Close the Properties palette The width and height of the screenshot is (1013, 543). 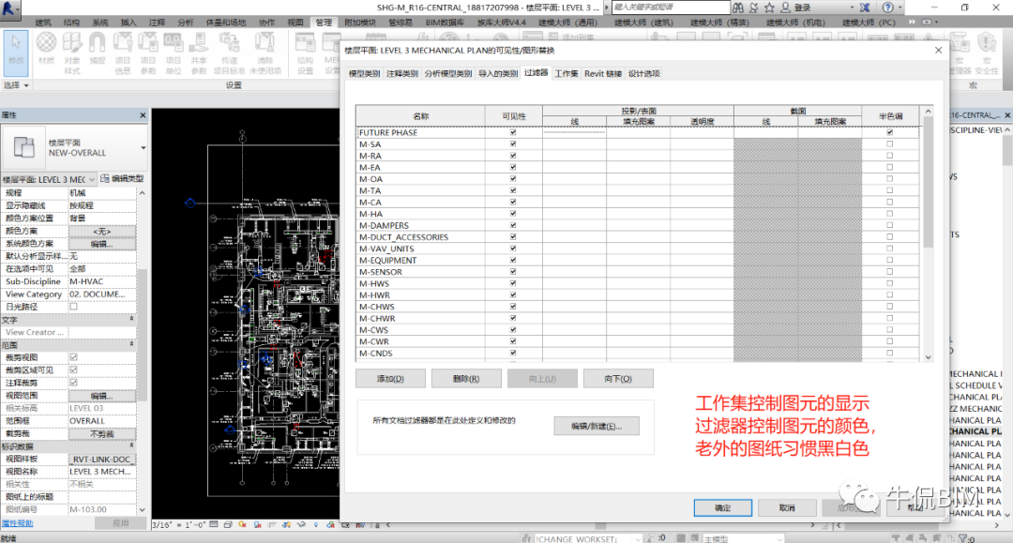(143, 115)
